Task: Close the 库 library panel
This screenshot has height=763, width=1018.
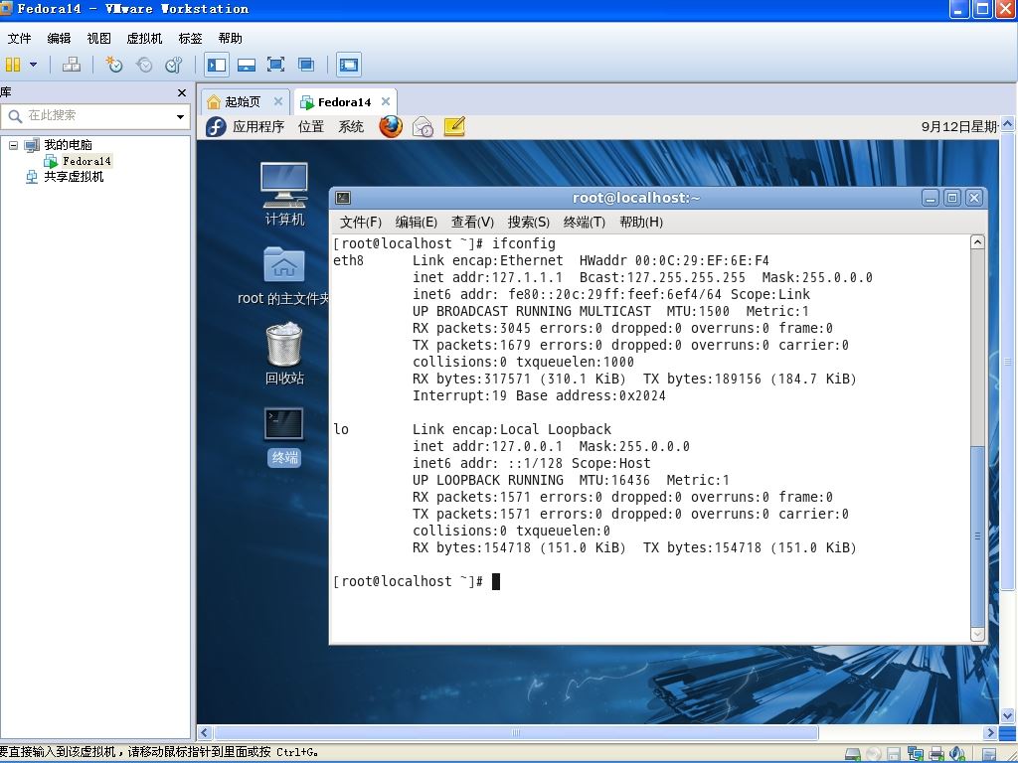Action: pos(182,92)
